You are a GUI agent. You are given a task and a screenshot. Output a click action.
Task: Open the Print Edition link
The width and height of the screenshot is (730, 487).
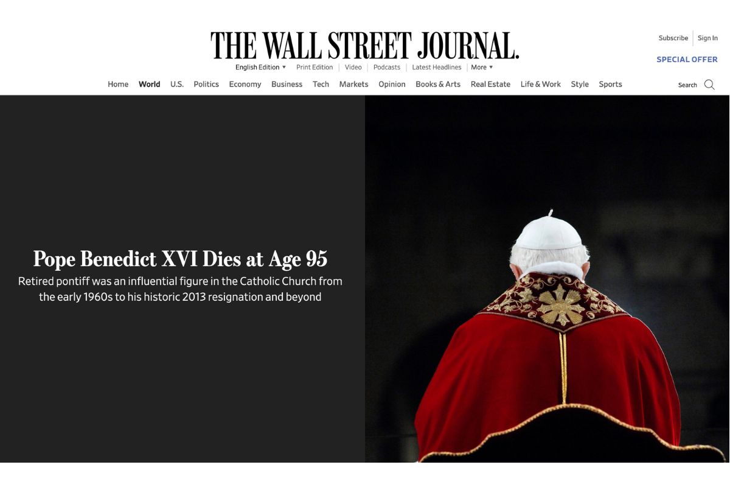[x=315, y=67]
